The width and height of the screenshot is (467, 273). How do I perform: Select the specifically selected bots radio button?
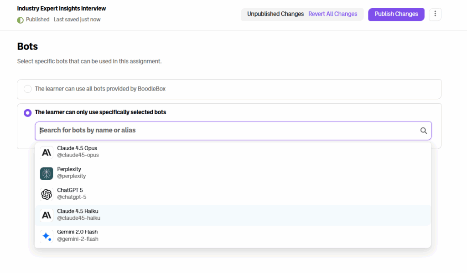coord(28,112)
